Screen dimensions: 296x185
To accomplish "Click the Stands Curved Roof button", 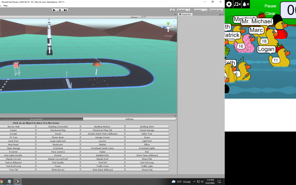I will (x=58, y=159).
